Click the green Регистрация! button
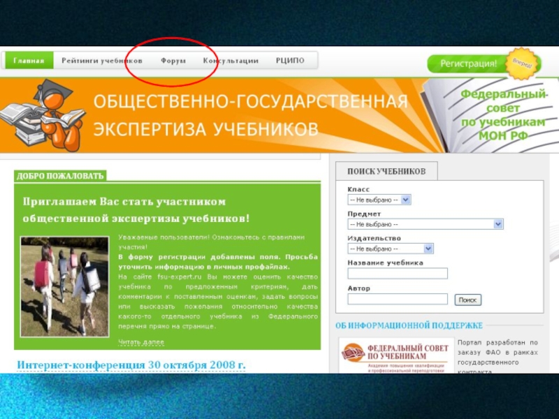 pyautogui.click(x=468, y=64)
